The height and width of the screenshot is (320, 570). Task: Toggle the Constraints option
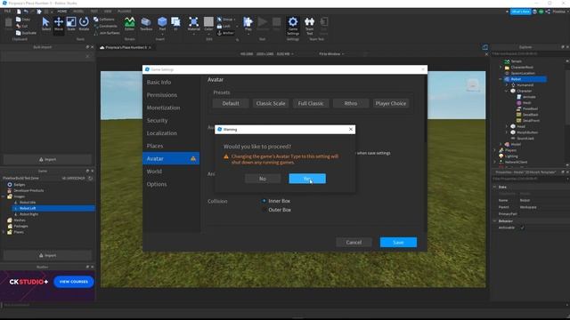pos(105,26)
